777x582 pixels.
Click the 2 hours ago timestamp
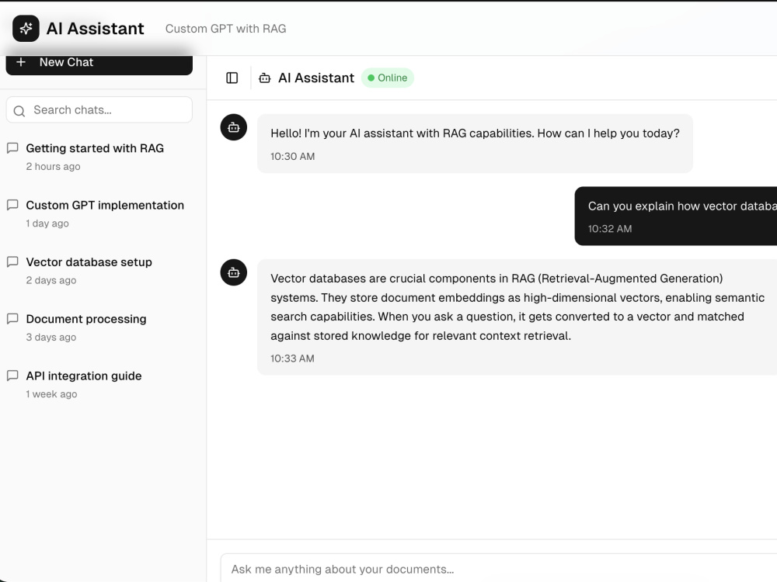pos(53,167)
